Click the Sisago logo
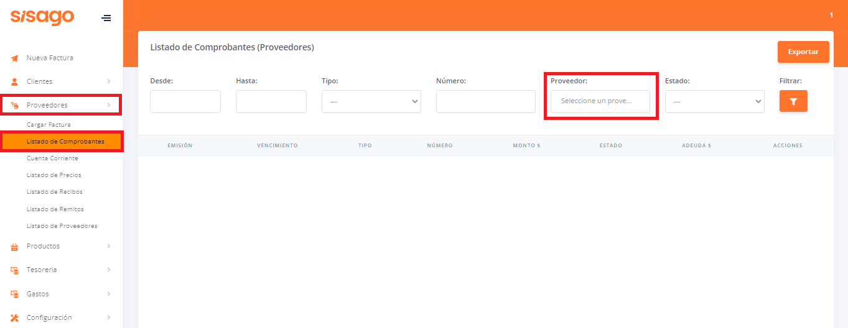Screen dimensions: 848x328 42,17
